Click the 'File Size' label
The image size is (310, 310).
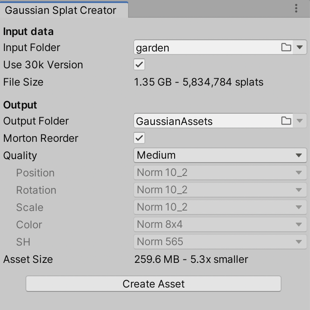(23, 82)
